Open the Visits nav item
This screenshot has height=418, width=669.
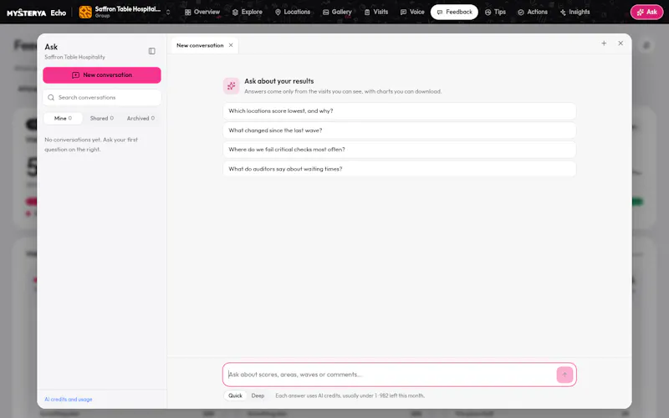click(x=376, y=12)
